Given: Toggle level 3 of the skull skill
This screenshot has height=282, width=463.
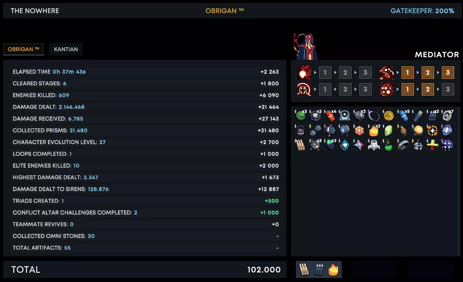Looking at the screenshot, I should [448, 73].
